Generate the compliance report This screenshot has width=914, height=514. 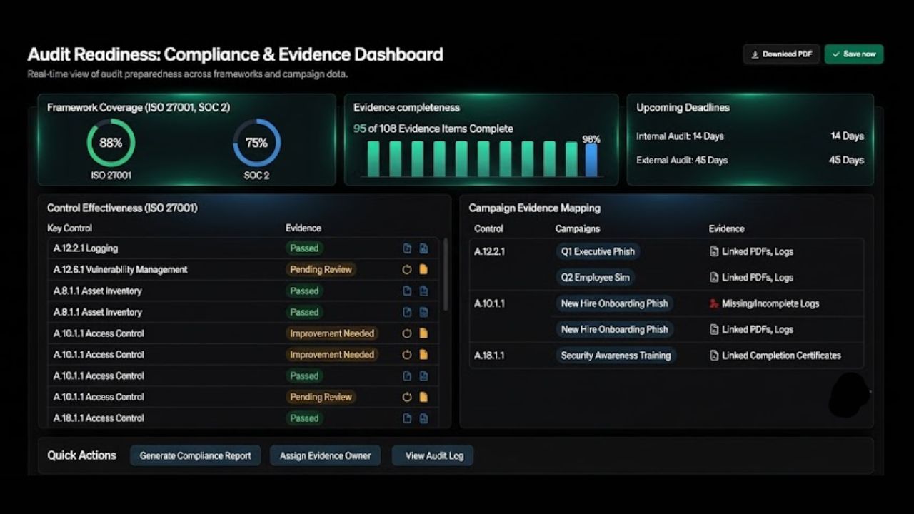pos(196,455)
